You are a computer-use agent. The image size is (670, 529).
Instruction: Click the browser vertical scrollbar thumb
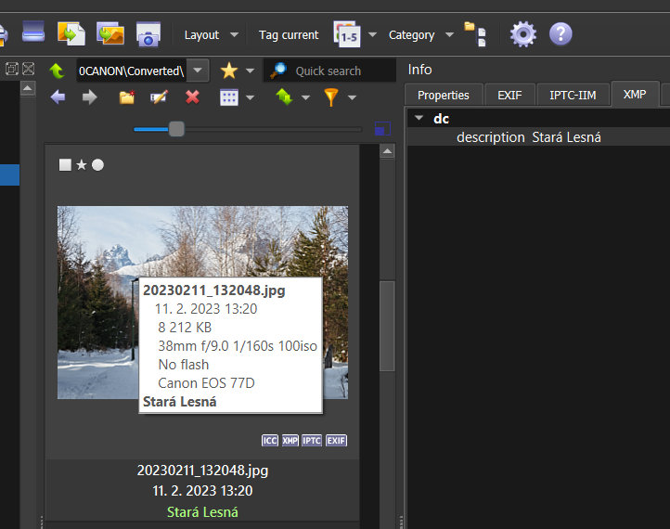[387, 326]
